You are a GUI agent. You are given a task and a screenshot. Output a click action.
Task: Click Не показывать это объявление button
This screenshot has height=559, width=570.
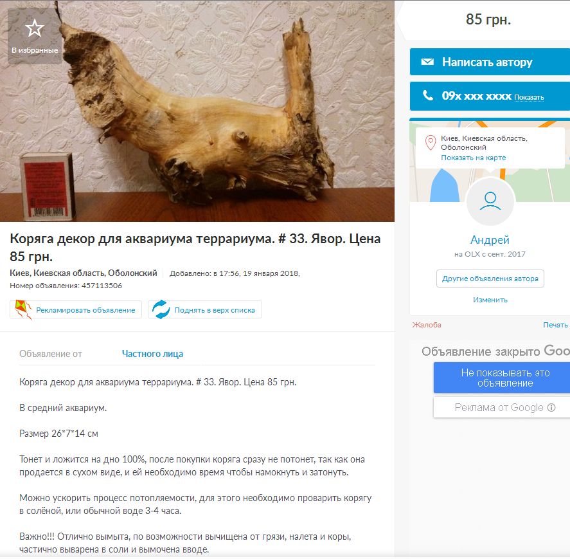pyautogui.click(x=505, y=378)
